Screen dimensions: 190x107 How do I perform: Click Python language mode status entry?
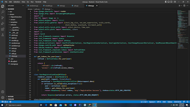pyautogui.click(x=170, y=102)
